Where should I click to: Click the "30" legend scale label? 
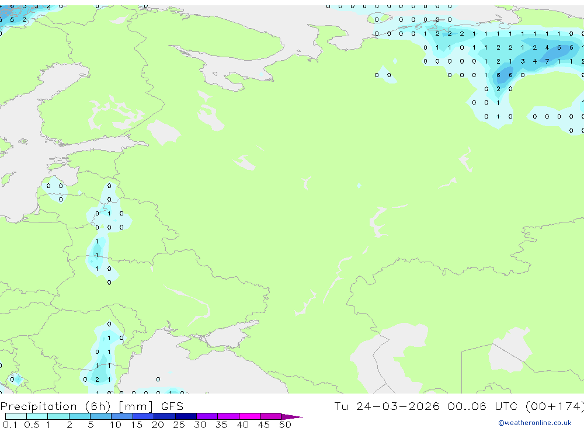pyautogui.click(x=200, y=424)
